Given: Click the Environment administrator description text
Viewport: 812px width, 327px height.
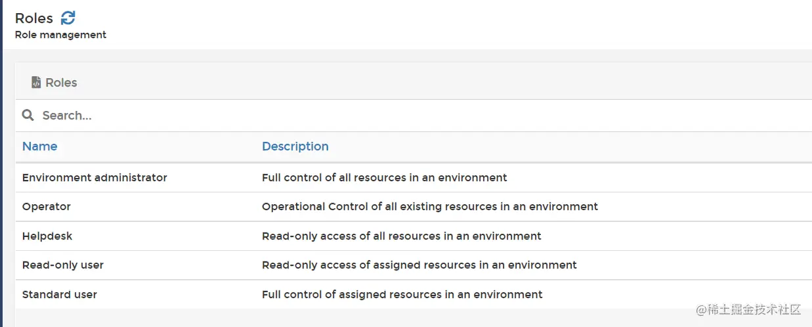Looking at the screenshot, I should [384, 177].
